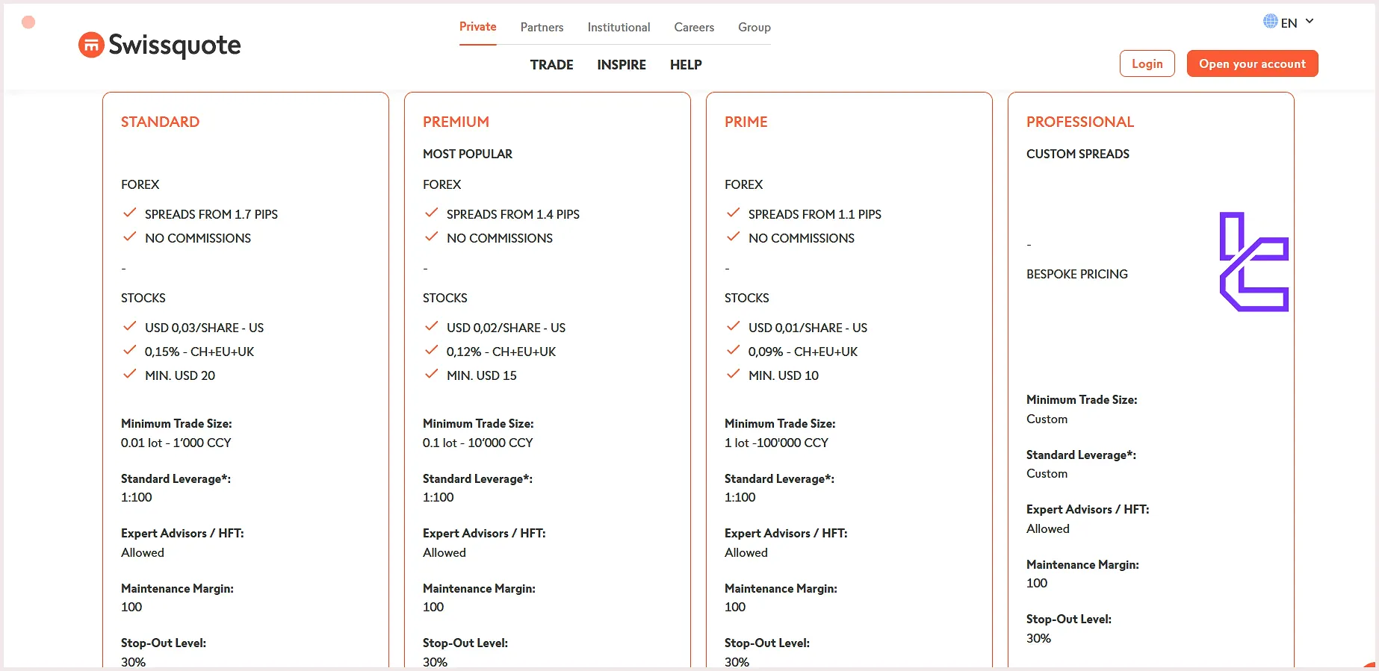Click the Swissquote logo
1379x671 pixels.
coord(159,46)
